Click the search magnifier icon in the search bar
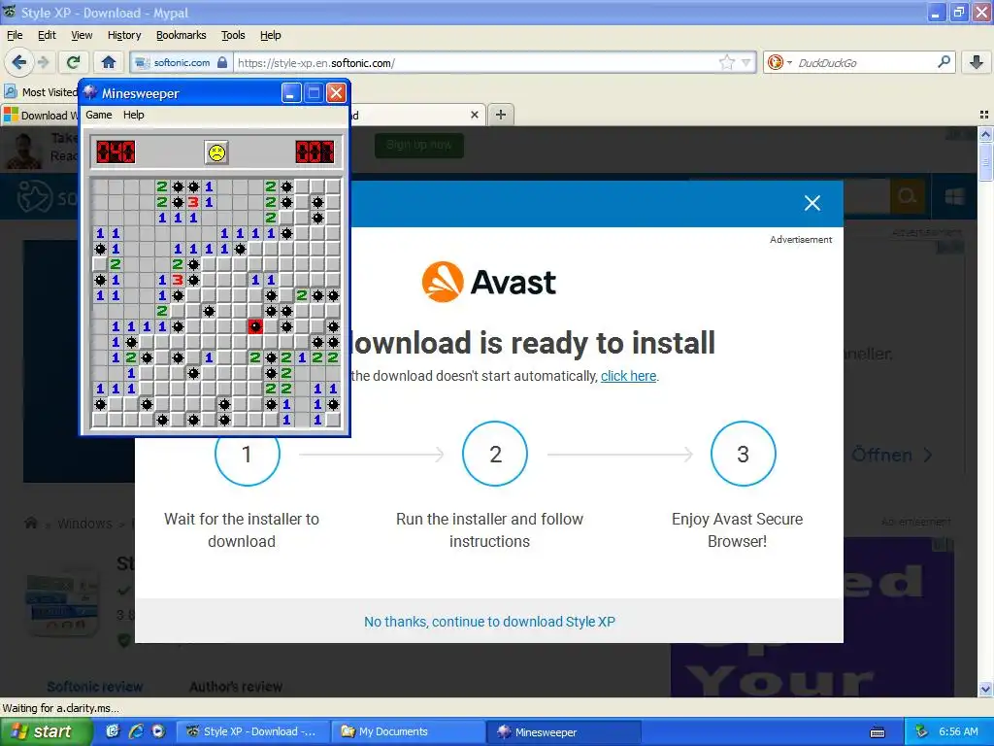 [x=944, y=62]
